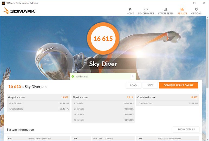Click the green Valid score checkmark icon
Screen dimensions: 209x141
(73, 77)
